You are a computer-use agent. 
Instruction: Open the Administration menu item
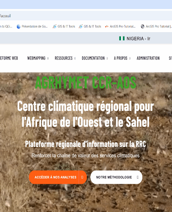tap(148, 58)
